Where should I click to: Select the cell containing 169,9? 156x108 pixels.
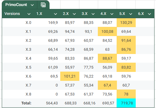point(47,23)
